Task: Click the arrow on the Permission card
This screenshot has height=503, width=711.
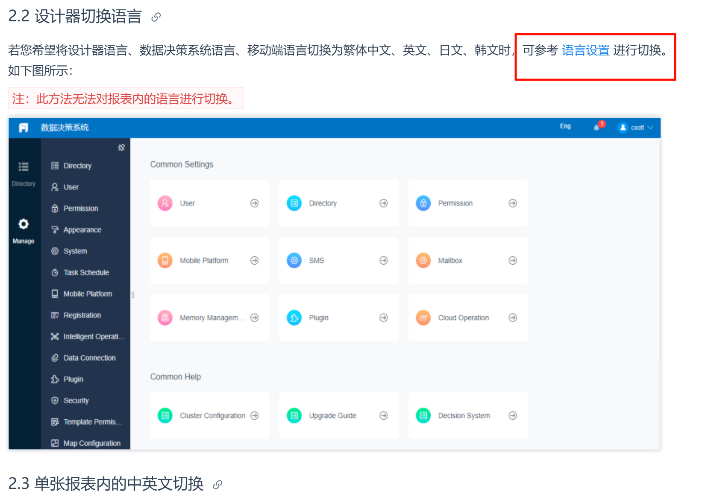Action: (513, 203)
